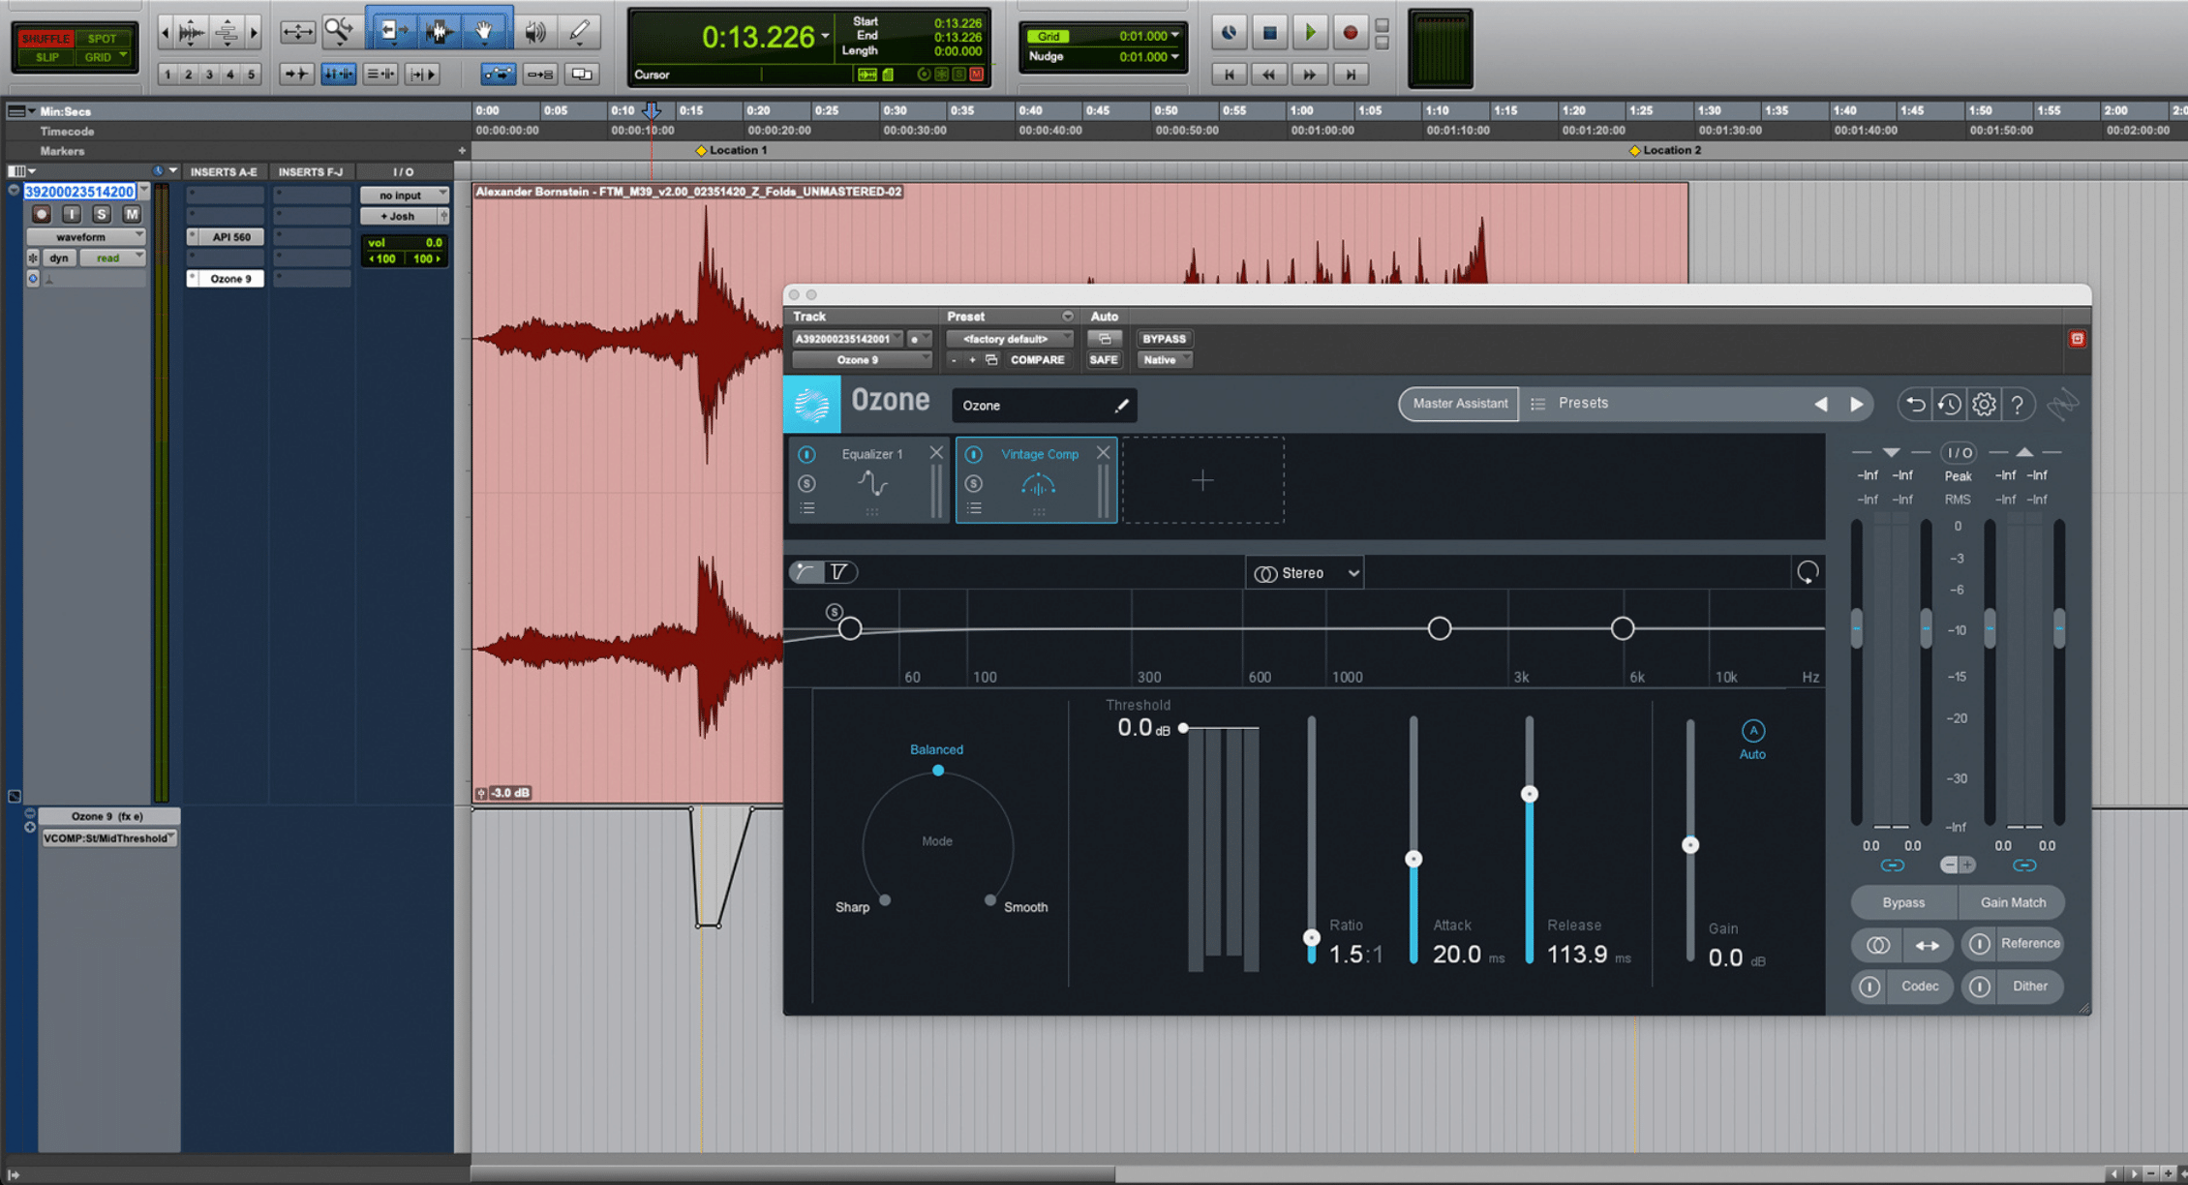Toggle track Solo button S
This screenshot has height=1185, width=2188.
click(101, 214)
